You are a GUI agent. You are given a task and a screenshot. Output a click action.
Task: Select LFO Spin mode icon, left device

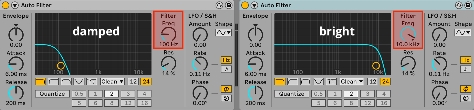226,98
